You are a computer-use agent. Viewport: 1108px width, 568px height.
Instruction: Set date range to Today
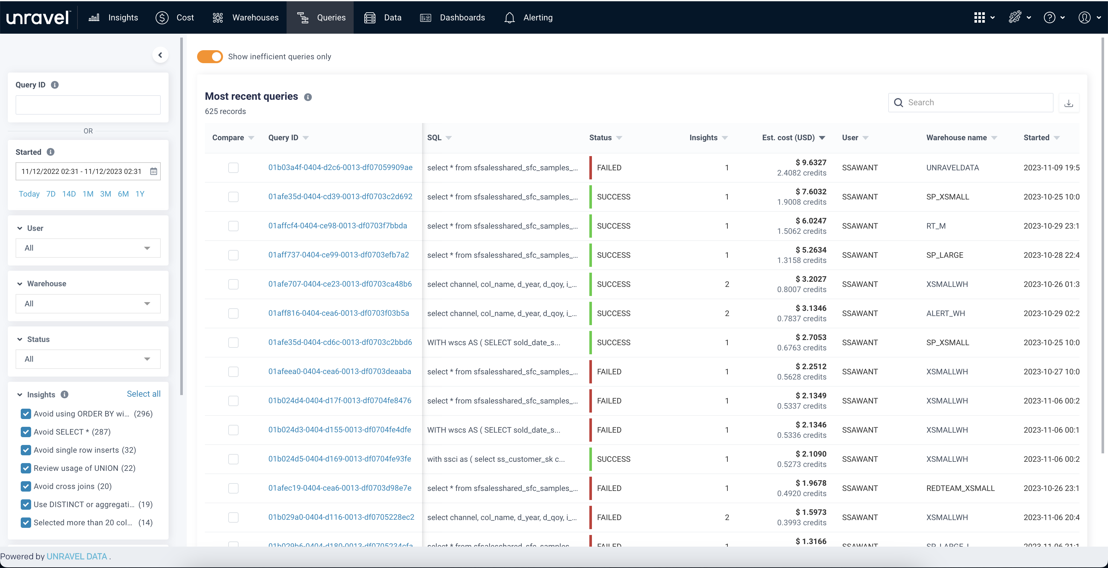(29, 194)
